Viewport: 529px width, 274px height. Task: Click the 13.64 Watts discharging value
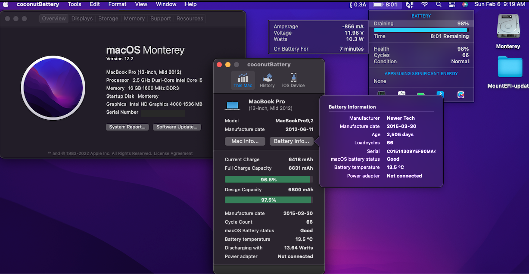coord(299,248)
